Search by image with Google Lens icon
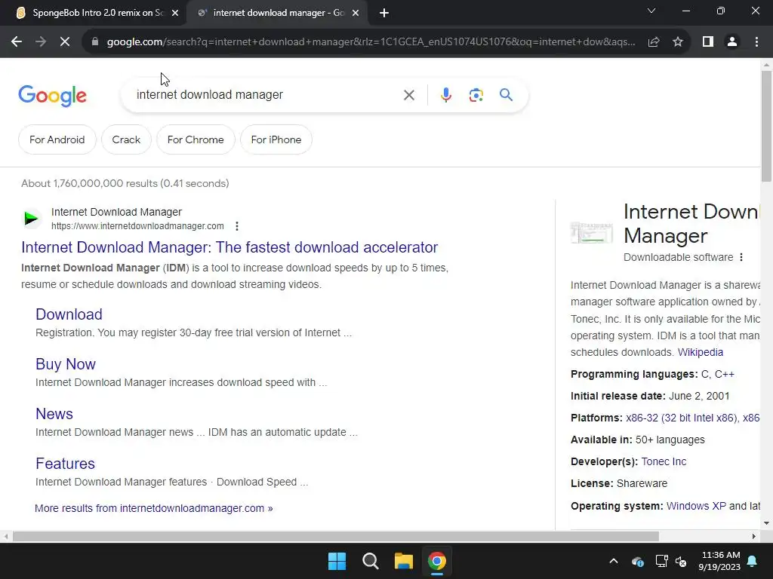 pyautogui.click(x=476, y=95)
